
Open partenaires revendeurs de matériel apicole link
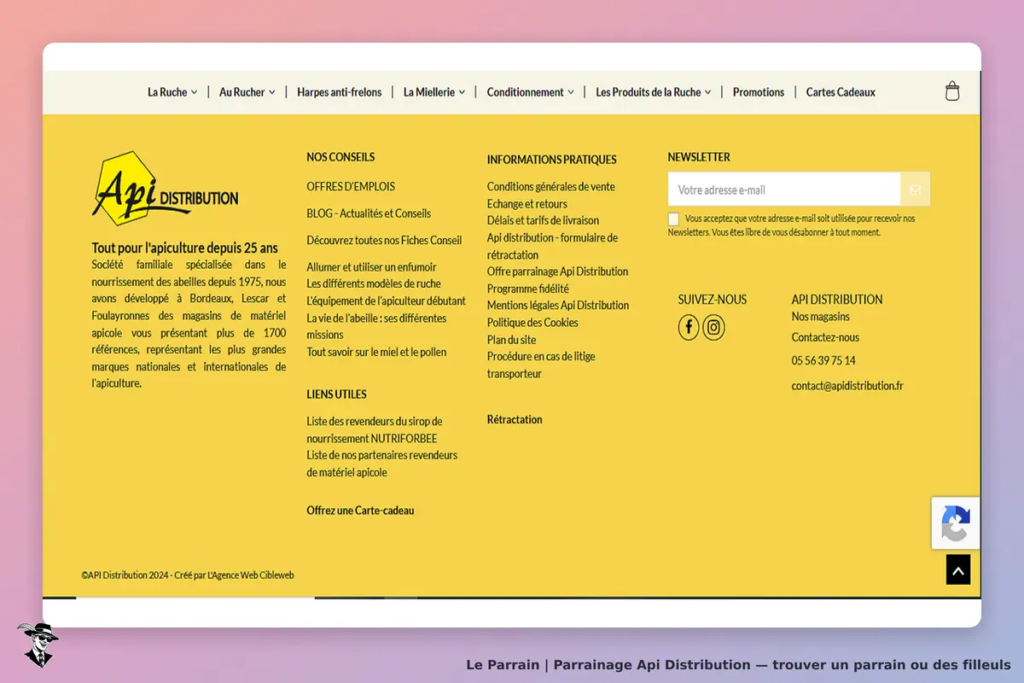point(382,464)
